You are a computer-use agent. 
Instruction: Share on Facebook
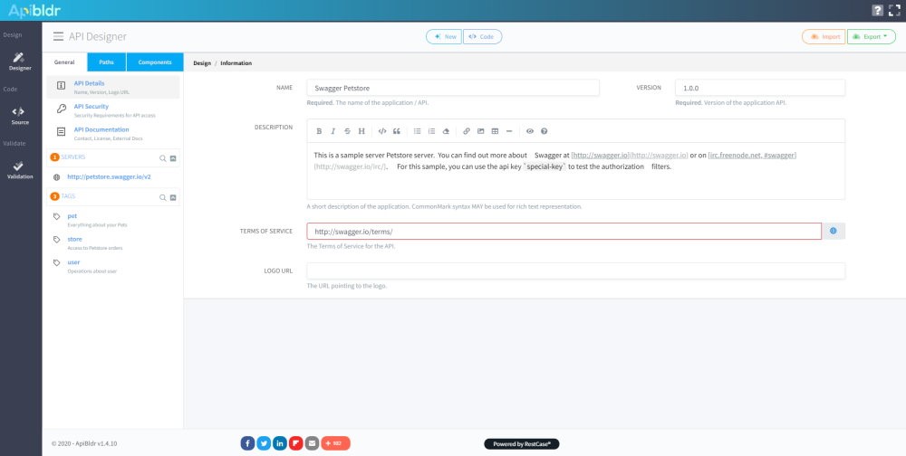[x=247, y=443]
